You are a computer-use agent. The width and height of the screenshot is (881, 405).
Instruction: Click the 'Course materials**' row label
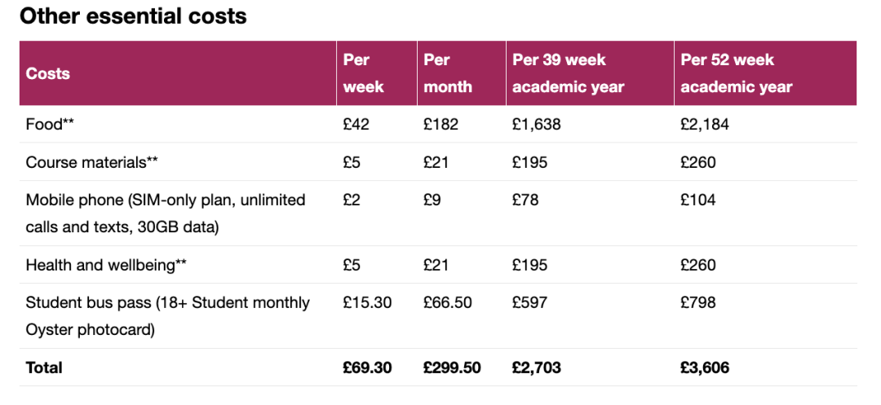tap(91, 162)
